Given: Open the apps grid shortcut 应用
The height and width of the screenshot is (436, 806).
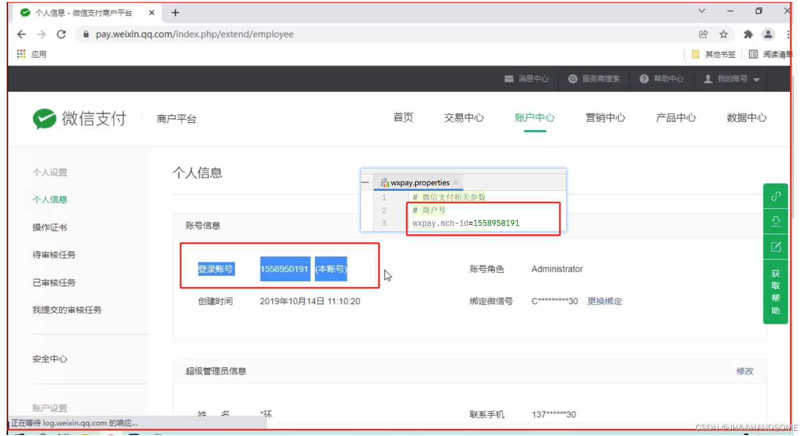Looking at the screenshot, I should [x=32, y=54].
